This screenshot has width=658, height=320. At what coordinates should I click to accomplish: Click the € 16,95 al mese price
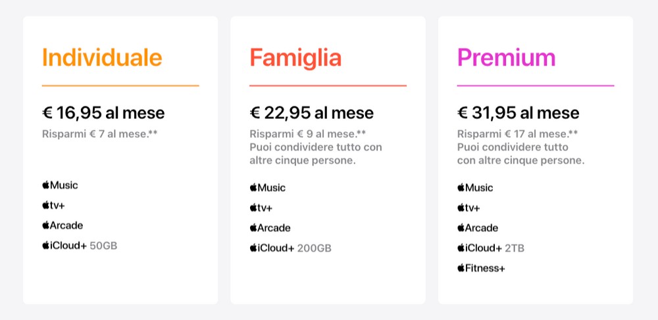click(103, 112)
